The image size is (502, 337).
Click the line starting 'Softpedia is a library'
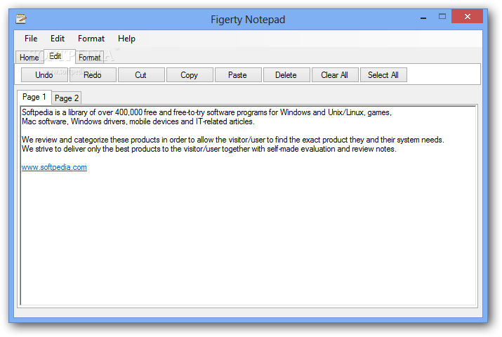206,112
